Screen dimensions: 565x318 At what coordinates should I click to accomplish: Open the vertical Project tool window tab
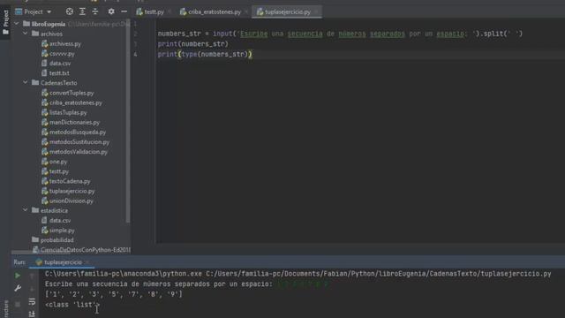pyautogui.click(x=5, y=22)
